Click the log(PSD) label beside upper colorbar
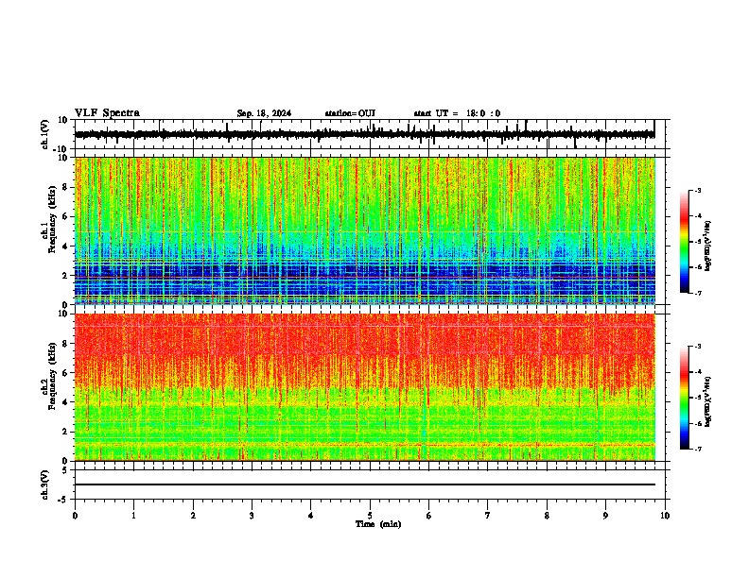 tap(708, 246)
